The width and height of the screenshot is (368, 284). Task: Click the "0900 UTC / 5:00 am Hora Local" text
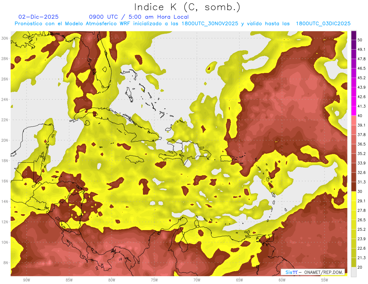(x=139, y=17)
